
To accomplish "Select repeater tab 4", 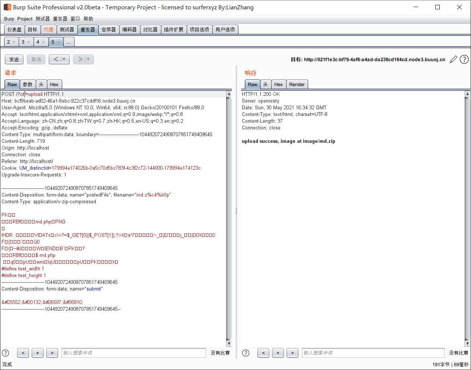I will 38,42.
